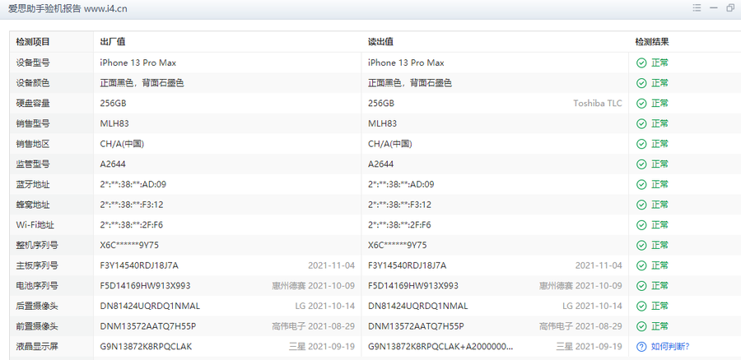
Task: Open the list menu icon in title bar
Action: (697, 8)
